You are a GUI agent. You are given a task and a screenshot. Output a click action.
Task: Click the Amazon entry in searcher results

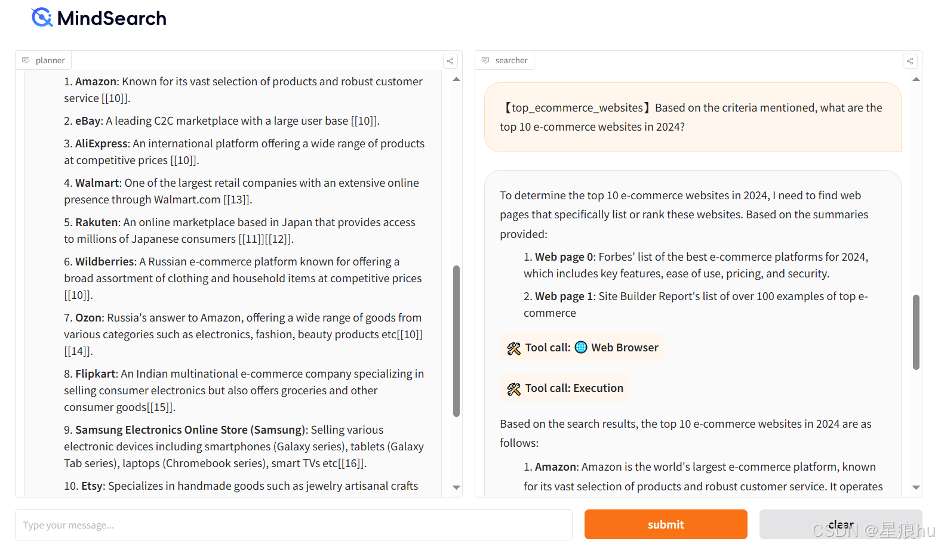pyautogui.click(x=703, y=477)
